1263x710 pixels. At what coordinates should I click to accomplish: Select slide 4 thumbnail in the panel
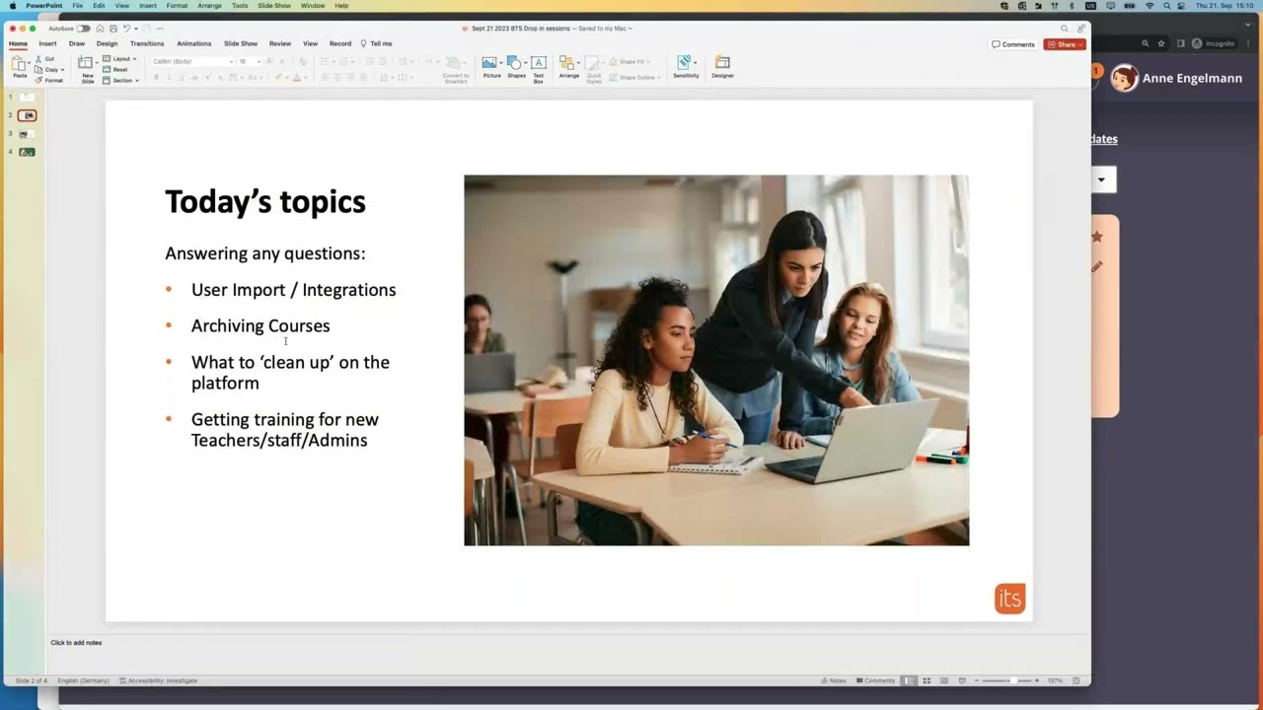(27, 152)
